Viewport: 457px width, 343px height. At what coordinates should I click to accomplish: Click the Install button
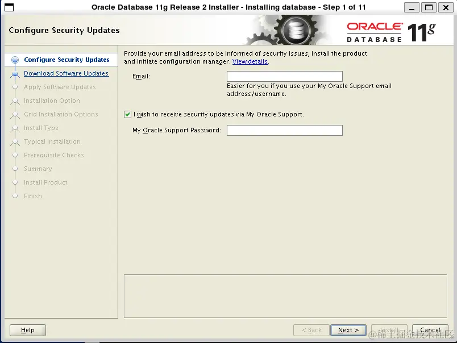click(x=389, y=329)
